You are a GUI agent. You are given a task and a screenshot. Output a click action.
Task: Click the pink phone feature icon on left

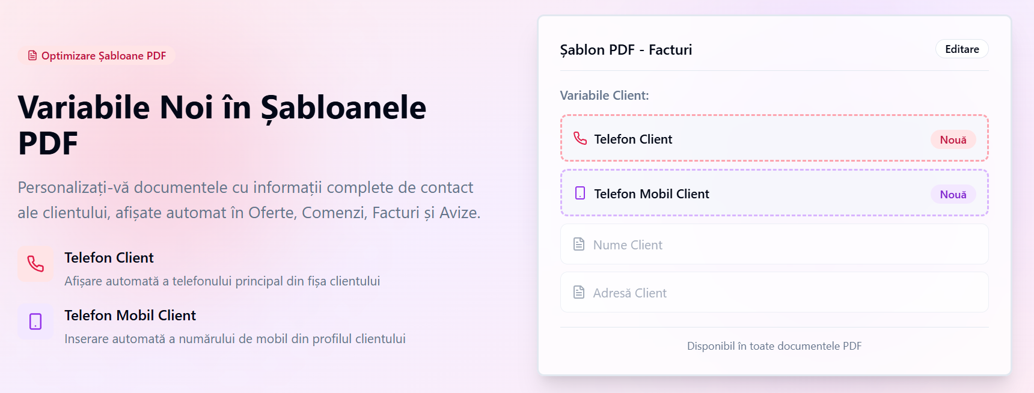[x=35, y=264]
